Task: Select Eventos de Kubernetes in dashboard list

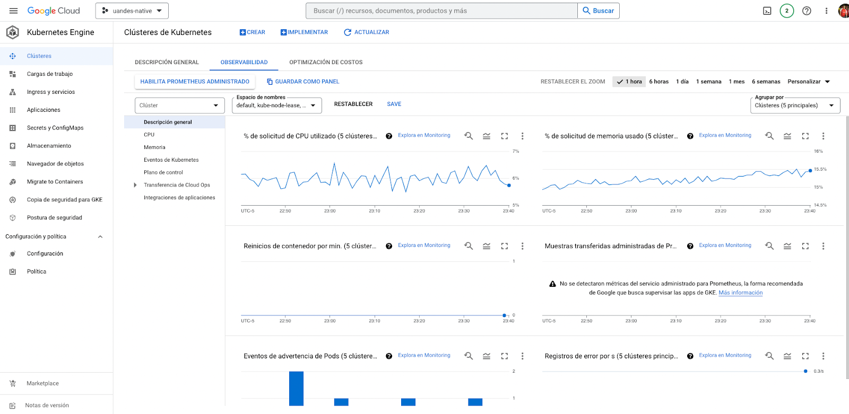Action: [171, 160]
